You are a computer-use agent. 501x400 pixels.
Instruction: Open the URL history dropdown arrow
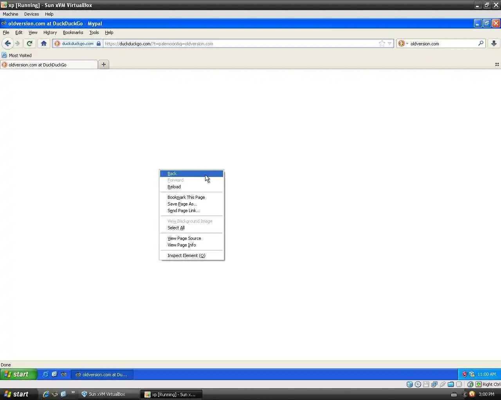tap(389, 43)
